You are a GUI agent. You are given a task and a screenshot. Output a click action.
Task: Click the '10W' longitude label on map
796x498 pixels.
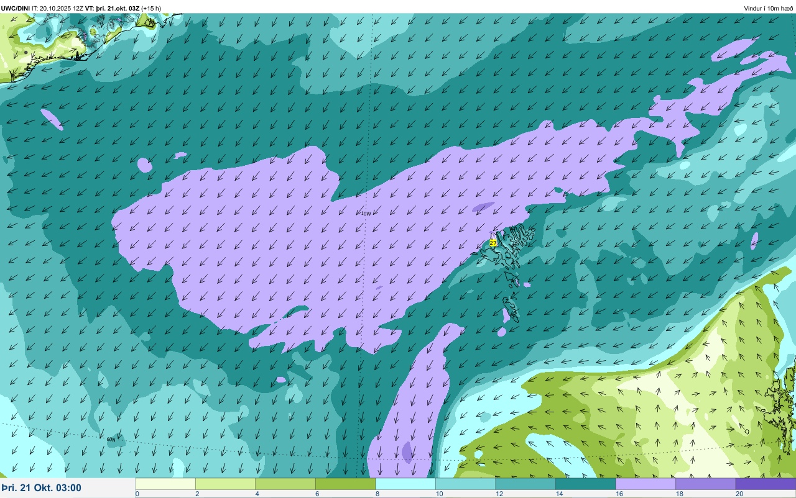(366, 214)
